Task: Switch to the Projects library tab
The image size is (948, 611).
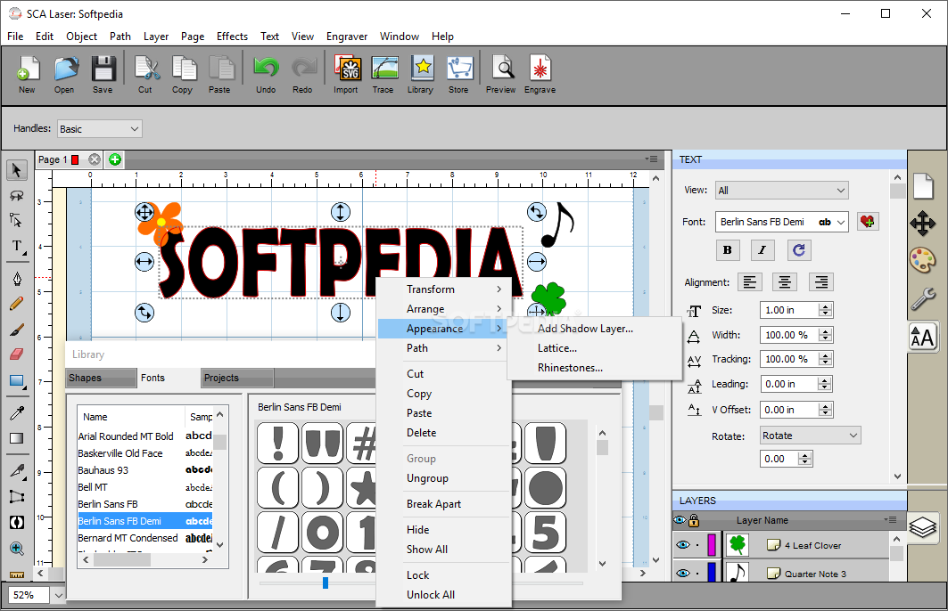Action: click(237, 378)
